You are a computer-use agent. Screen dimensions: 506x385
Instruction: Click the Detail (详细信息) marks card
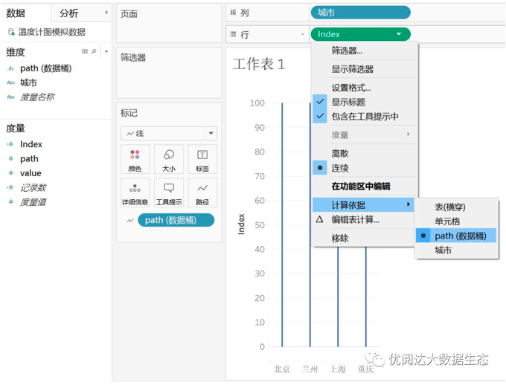click(x=135, y=192)
